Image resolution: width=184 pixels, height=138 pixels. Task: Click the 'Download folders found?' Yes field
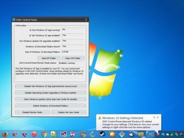(x=73, y=46)
